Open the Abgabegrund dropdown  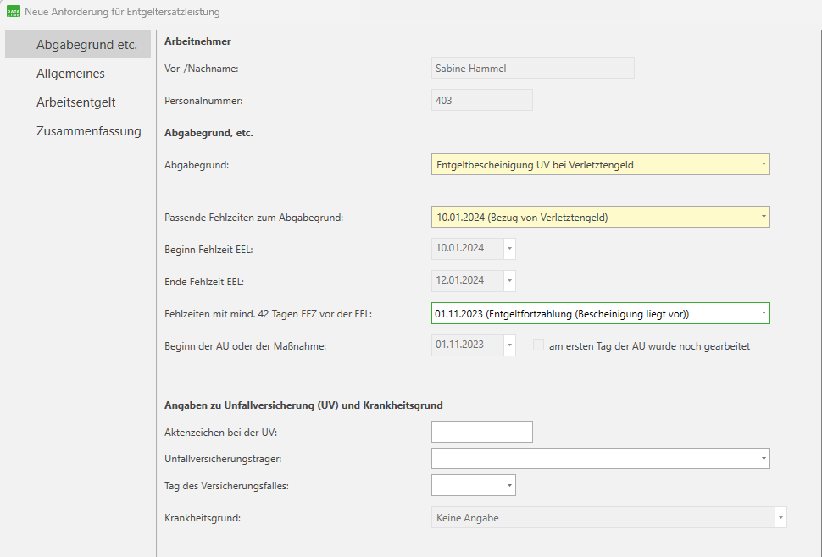pyautogui.click(x=763, y=164)
